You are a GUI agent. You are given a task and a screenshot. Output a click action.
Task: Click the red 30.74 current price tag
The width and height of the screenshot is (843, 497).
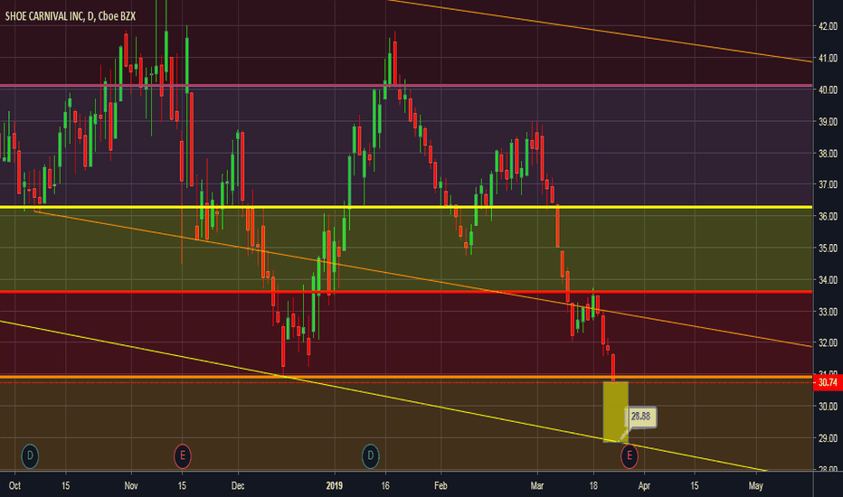[x=828, y=382]
